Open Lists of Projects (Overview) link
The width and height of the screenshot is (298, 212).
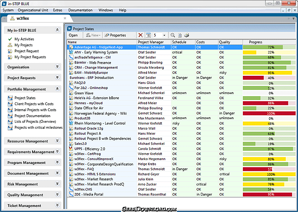(35, 122)
